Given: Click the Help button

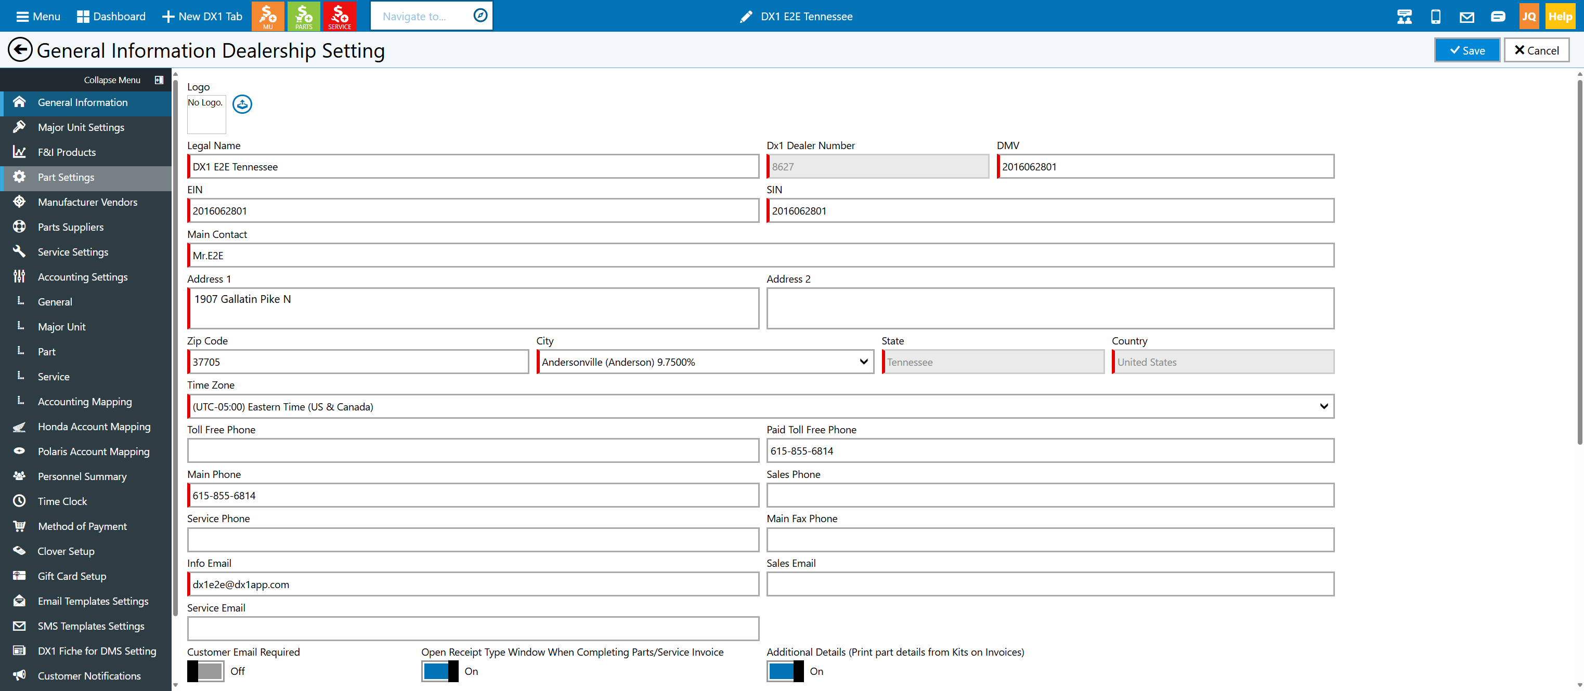Looking at the screenshot, I should click(x=1560, y=17).
